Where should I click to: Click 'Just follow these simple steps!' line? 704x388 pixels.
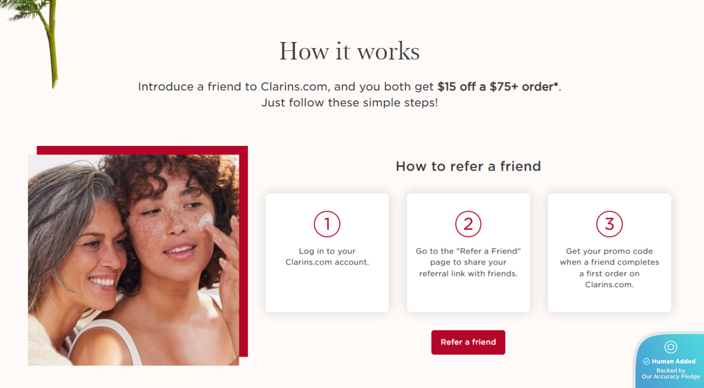[349, 103]
